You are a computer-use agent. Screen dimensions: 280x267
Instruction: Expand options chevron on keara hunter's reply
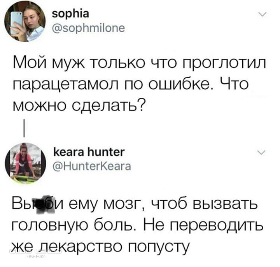click(262, 153)
